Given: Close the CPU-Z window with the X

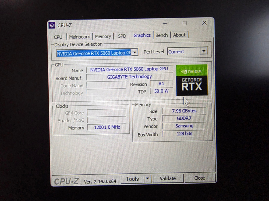Looking at the screenshot, I should click(x=204, y=23).
